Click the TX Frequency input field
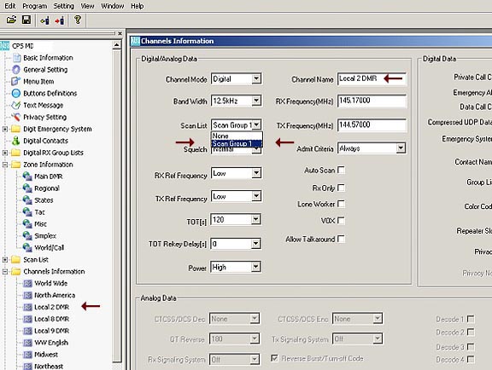The width and height of the screenshot is (492, 370). click(x=372, y=125)
